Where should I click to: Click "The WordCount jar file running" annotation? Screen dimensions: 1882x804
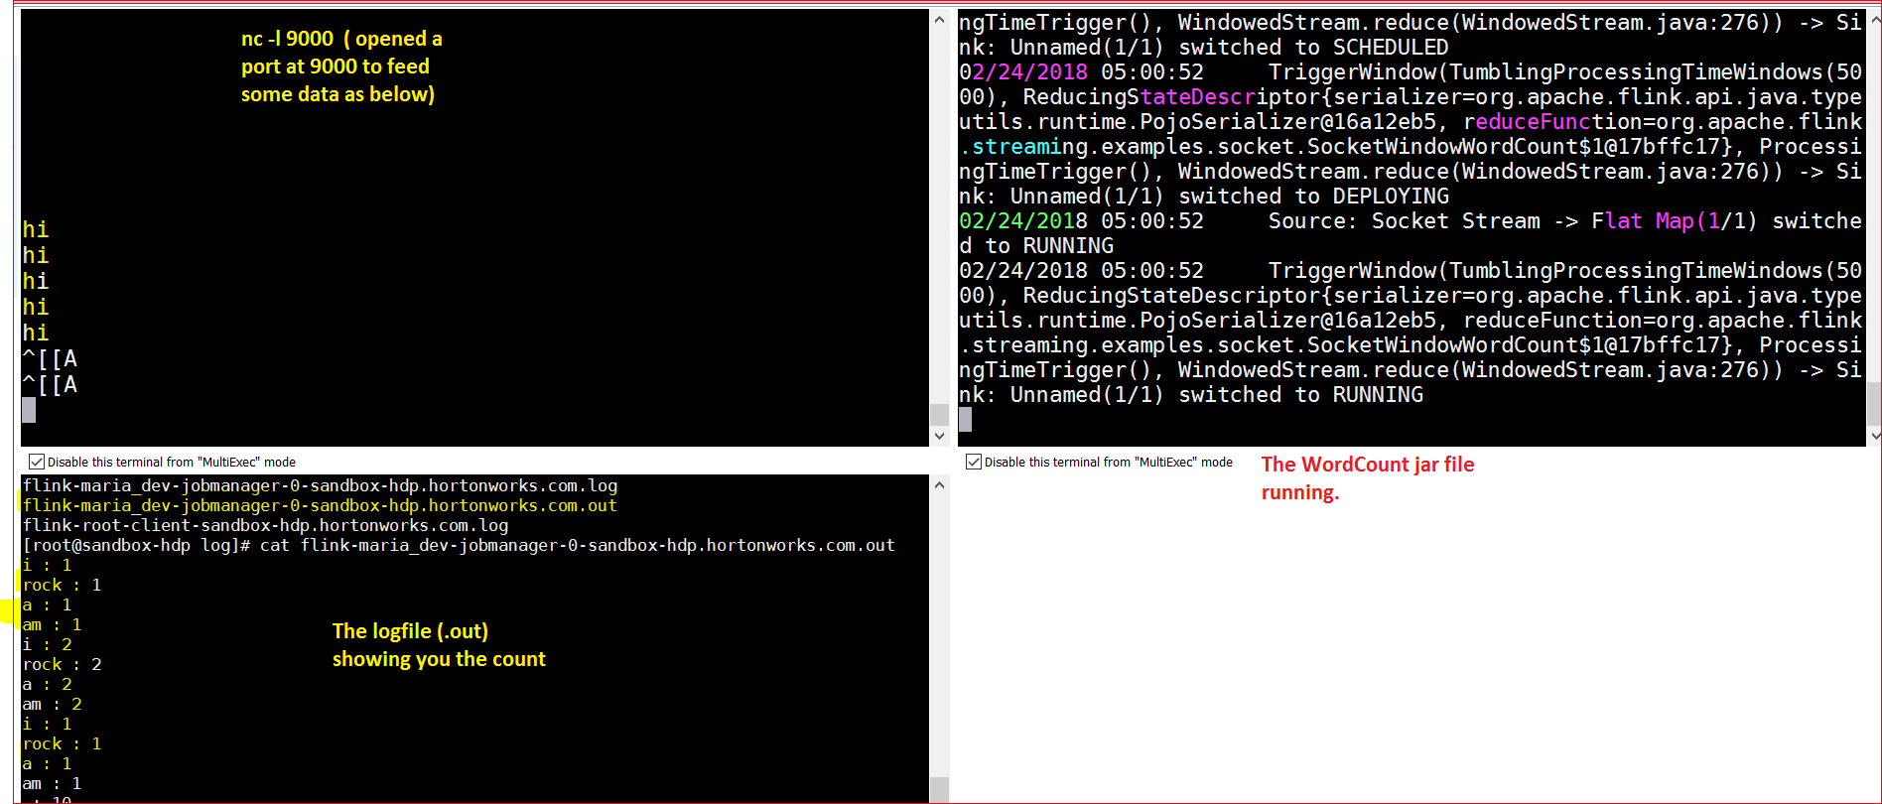click(x=1367, y=478)
